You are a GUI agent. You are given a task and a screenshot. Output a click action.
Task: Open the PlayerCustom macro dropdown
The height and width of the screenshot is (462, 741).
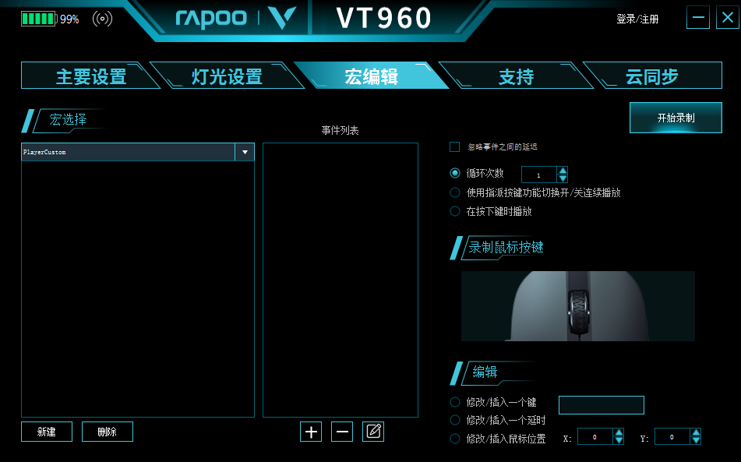tap(245, 152)
